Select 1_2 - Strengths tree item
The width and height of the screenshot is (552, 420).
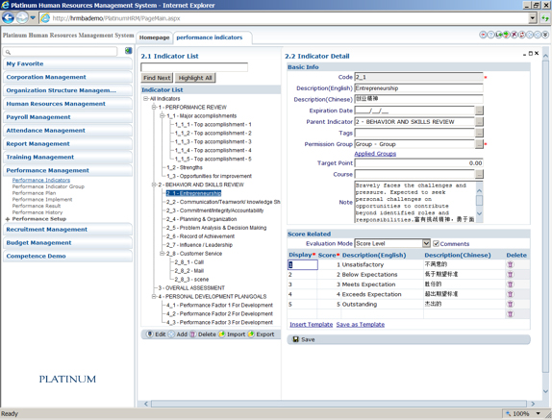[x=185, y=167]
